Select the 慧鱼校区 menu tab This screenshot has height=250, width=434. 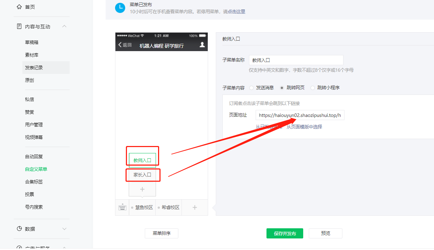[x=142, y=207]
